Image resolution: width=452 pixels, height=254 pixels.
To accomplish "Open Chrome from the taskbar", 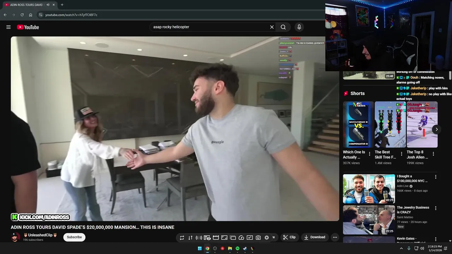I will click(207, 248).
